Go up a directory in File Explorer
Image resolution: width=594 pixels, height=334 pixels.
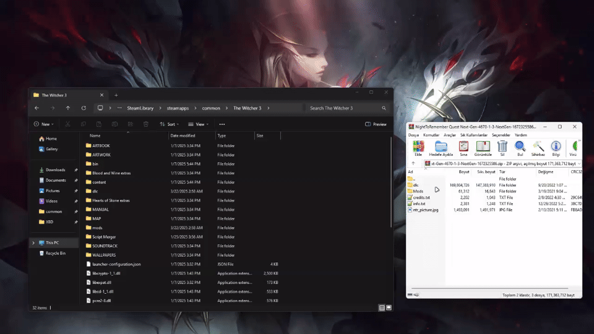[x=68, y=108]
